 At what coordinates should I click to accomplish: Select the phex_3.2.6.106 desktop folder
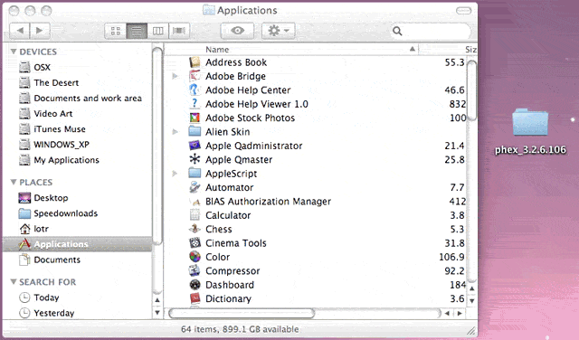click(x=530, y=122)
